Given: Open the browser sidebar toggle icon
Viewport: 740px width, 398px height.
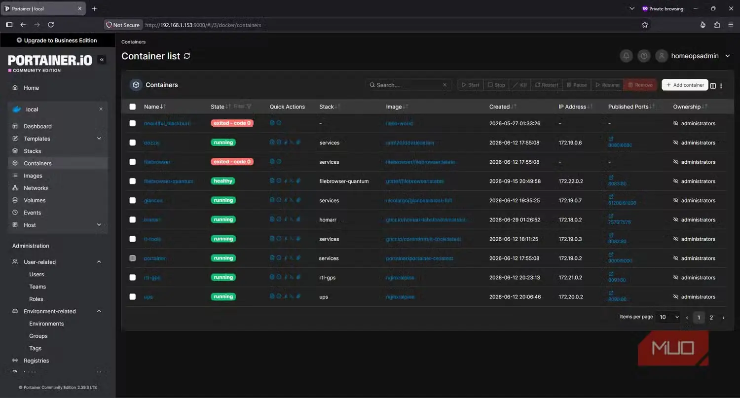Looking at the screenshot, I should point(9,25).
